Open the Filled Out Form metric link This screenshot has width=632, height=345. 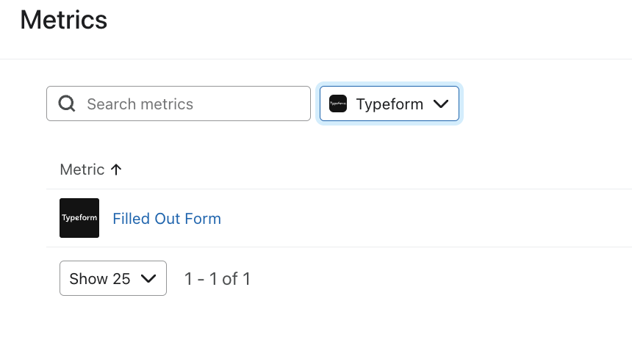pyautogui.click(x=167, y=219)
